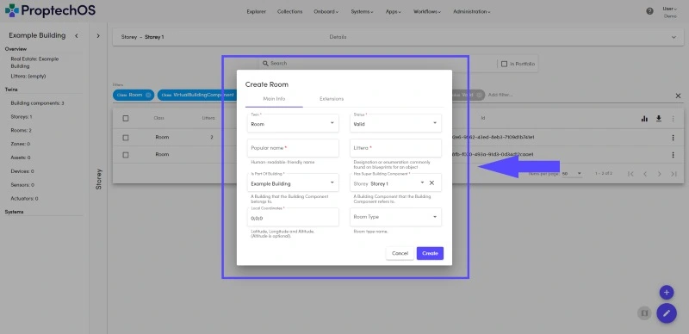
Task: Click the floating plus add button
Action: (x=667, y=293)
